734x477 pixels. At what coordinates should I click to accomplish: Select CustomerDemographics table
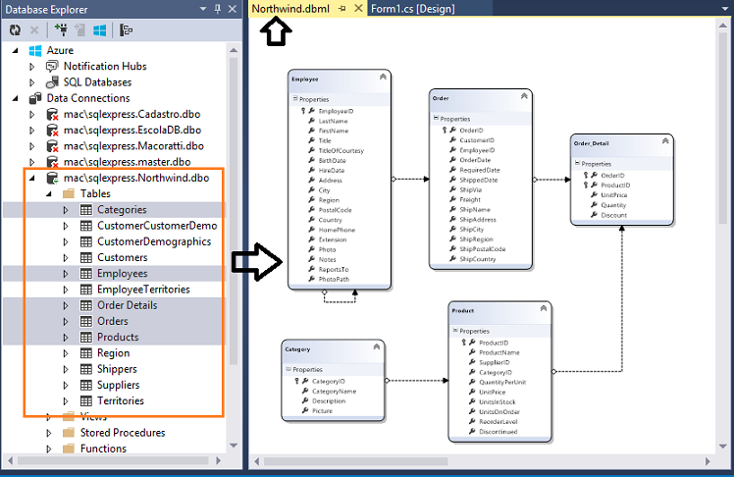point(154,241)
